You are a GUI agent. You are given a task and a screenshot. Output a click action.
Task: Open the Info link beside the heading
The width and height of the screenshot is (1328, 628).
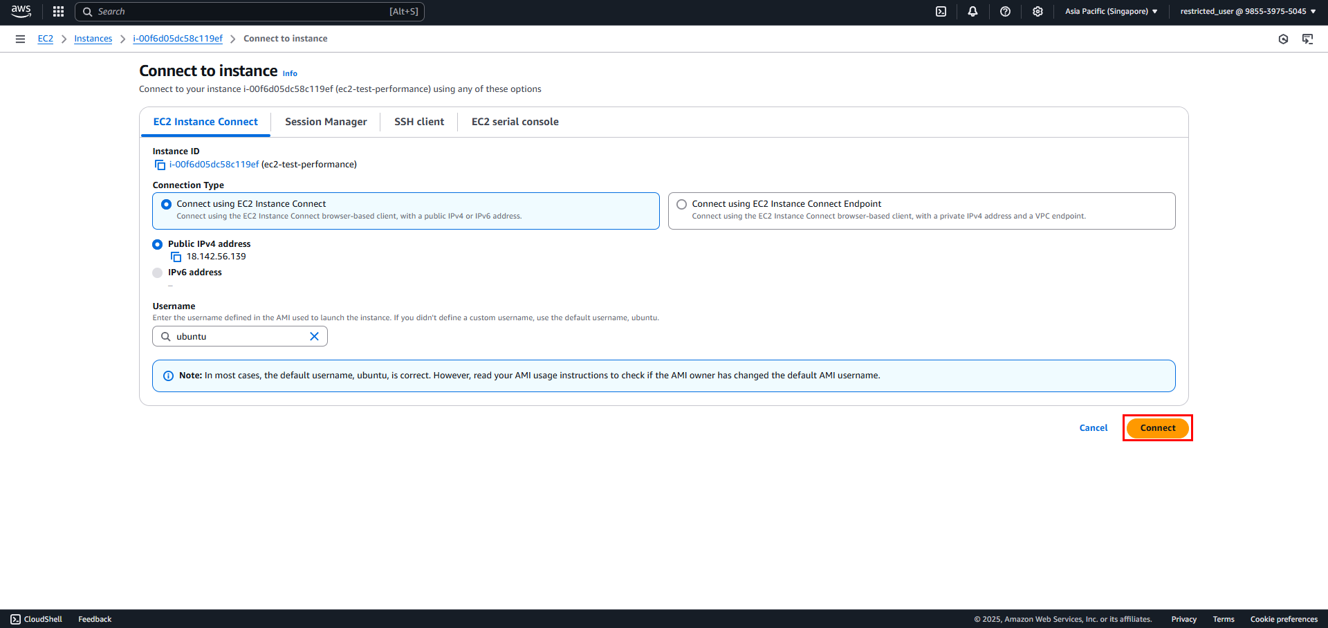[x=290, y=73]
